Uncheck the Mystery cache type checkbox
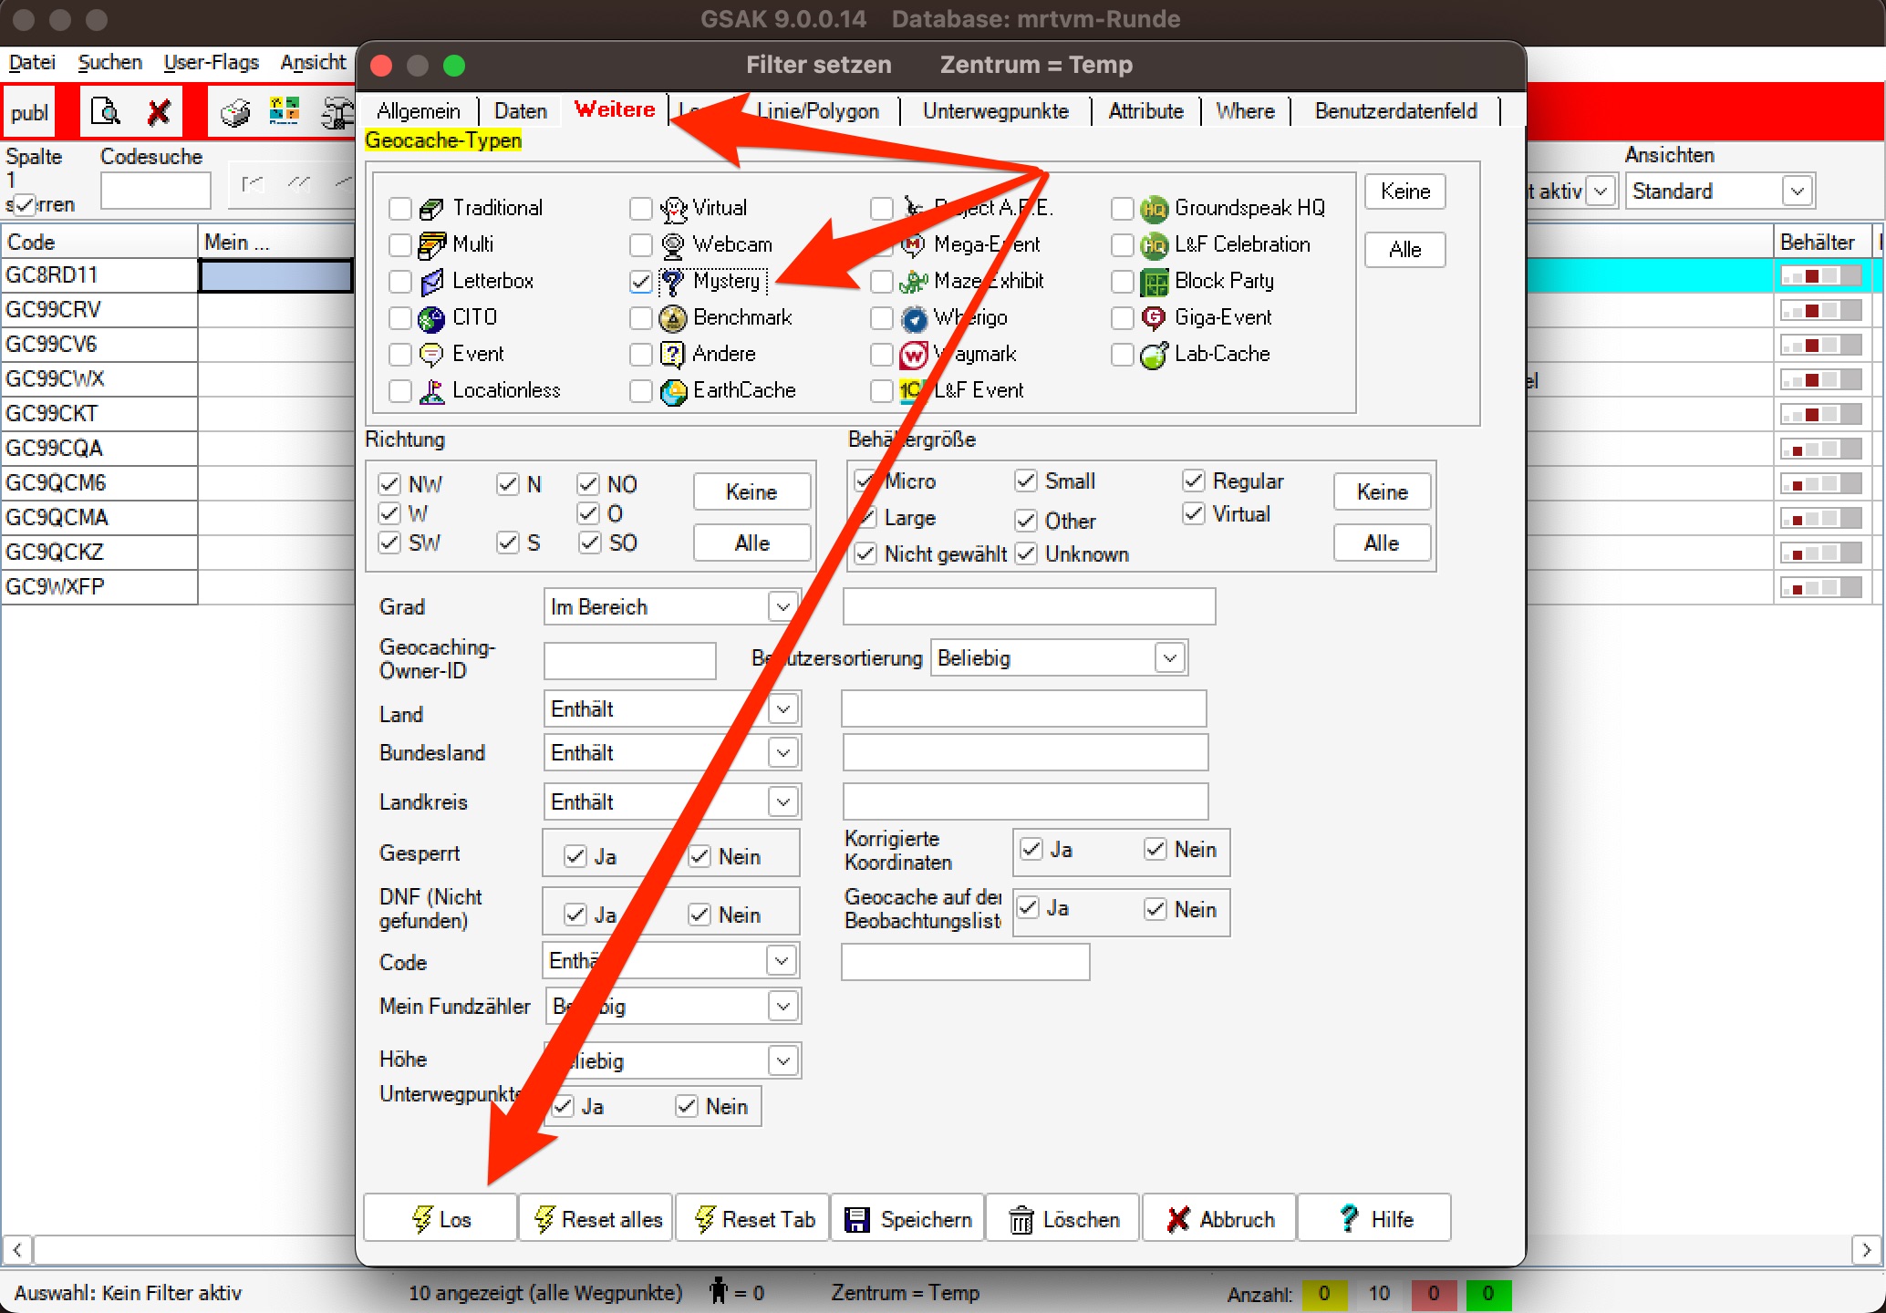Image resolution: width=1886 pixels, height=1313 pixels. pos(641,282)
